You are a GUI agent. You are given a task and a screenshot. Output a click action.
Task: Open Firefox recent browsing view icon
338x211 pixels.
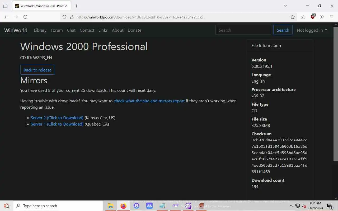tap(5, 6)
